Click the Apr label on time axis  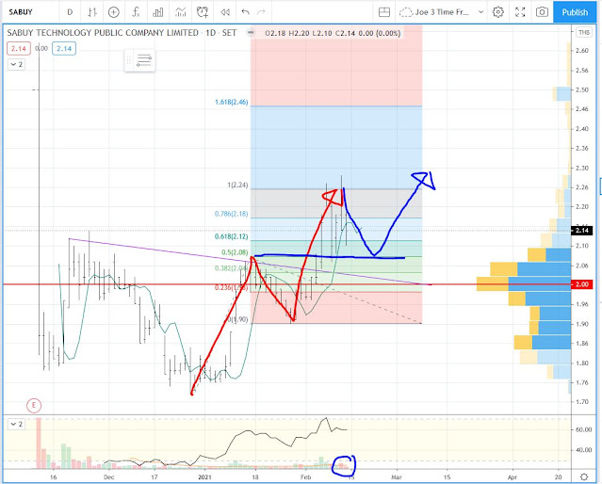(513, 477)
